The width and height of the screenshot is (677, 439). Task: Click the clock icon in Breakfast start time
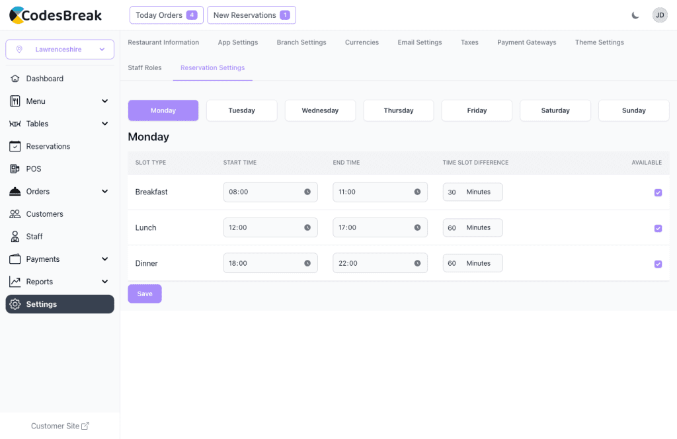pos(307,192)
